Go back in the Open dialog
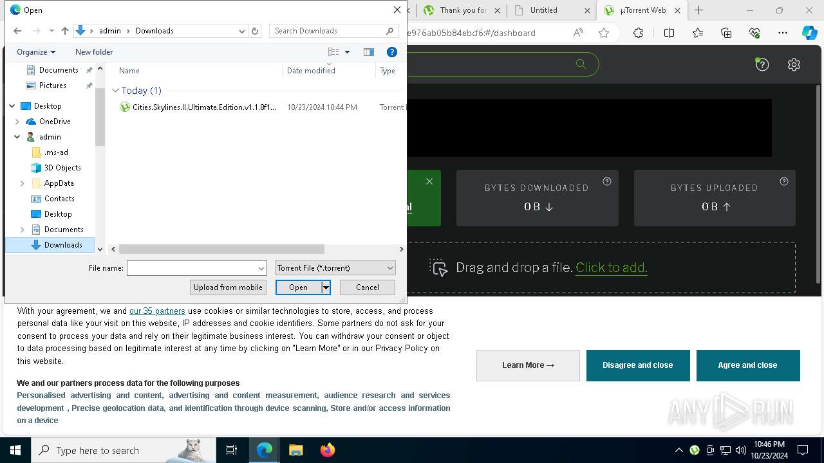The image size is (824, 463). pyautogui.click(x=17, y=31)
